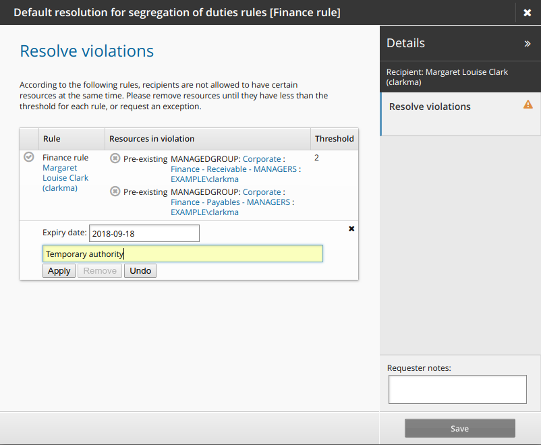Click the Requester notes text box
The width and height of the screenshot is (541, 445).
click(457, 389)
